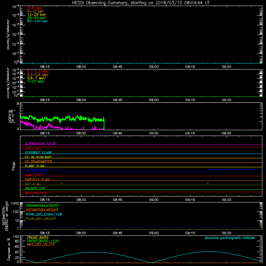
Task: Click the FRONT_RATIO legend text
Action: click(x=38, y=238)
